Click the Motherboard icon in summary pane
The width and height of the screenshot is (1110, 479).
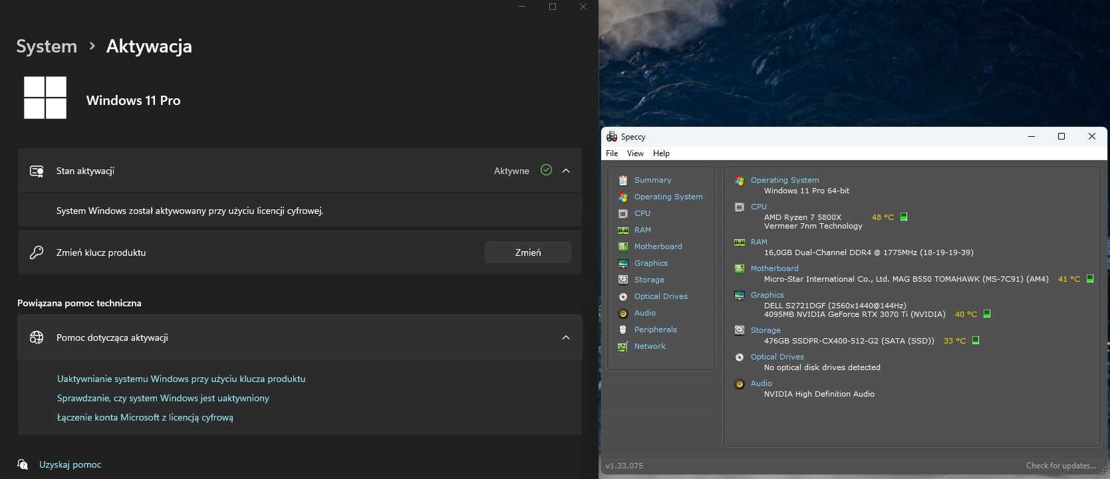[740, 268]
